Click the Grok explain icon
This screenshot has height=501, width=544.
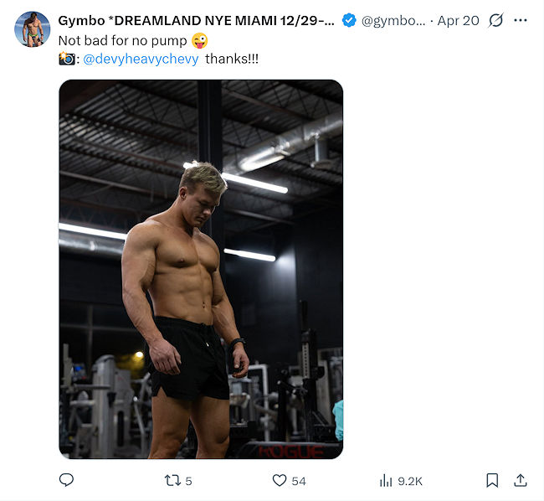pos(495,20)
